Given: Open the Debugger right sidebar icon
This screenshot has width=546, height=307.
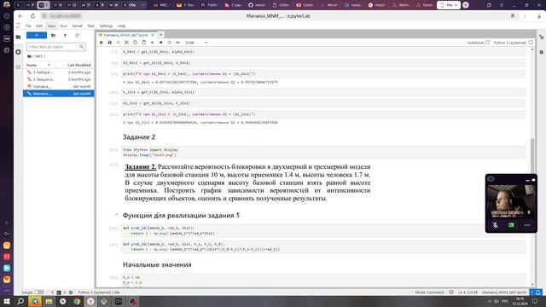Looking at the screenshot, I should click(542, 52).
